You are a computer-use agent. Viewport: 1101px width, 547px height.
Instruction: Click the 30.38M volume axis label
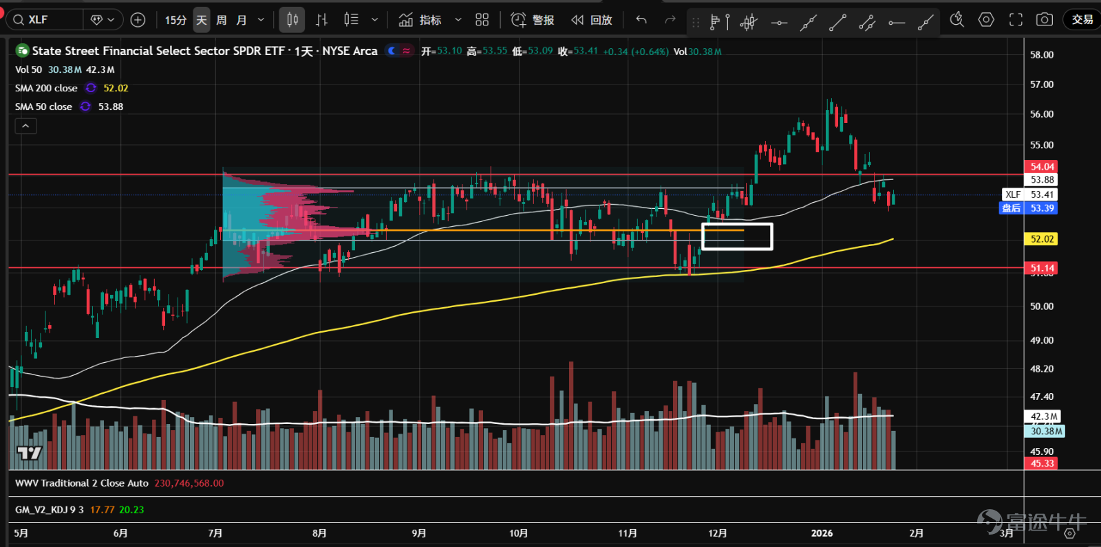1046,432
